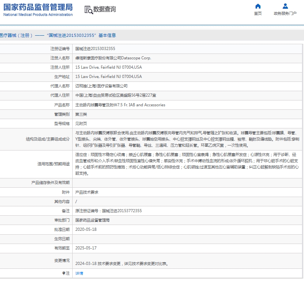Click the 注册人名称 row label
Image resolution: width=304 pixels, height=282 pixels.
[x=60, y=58]
